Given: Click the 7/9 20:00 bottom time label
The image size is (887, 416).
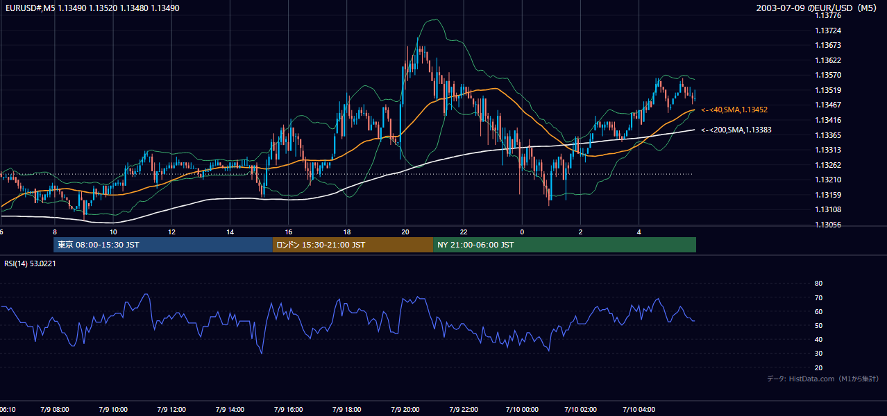Looking at the screenshot, I should coord(405,409).
